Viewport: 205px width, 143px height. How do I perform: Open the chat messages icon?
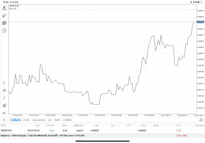pos(4,23)
